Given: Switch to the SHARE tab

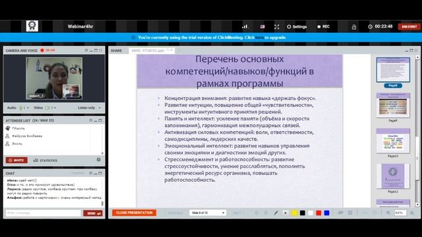Looking at the screenshot, I should tap(116, 51).
